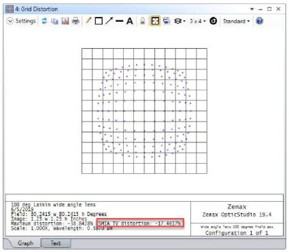
Task: Click the lock window icon
Action: tap(143, 21)
